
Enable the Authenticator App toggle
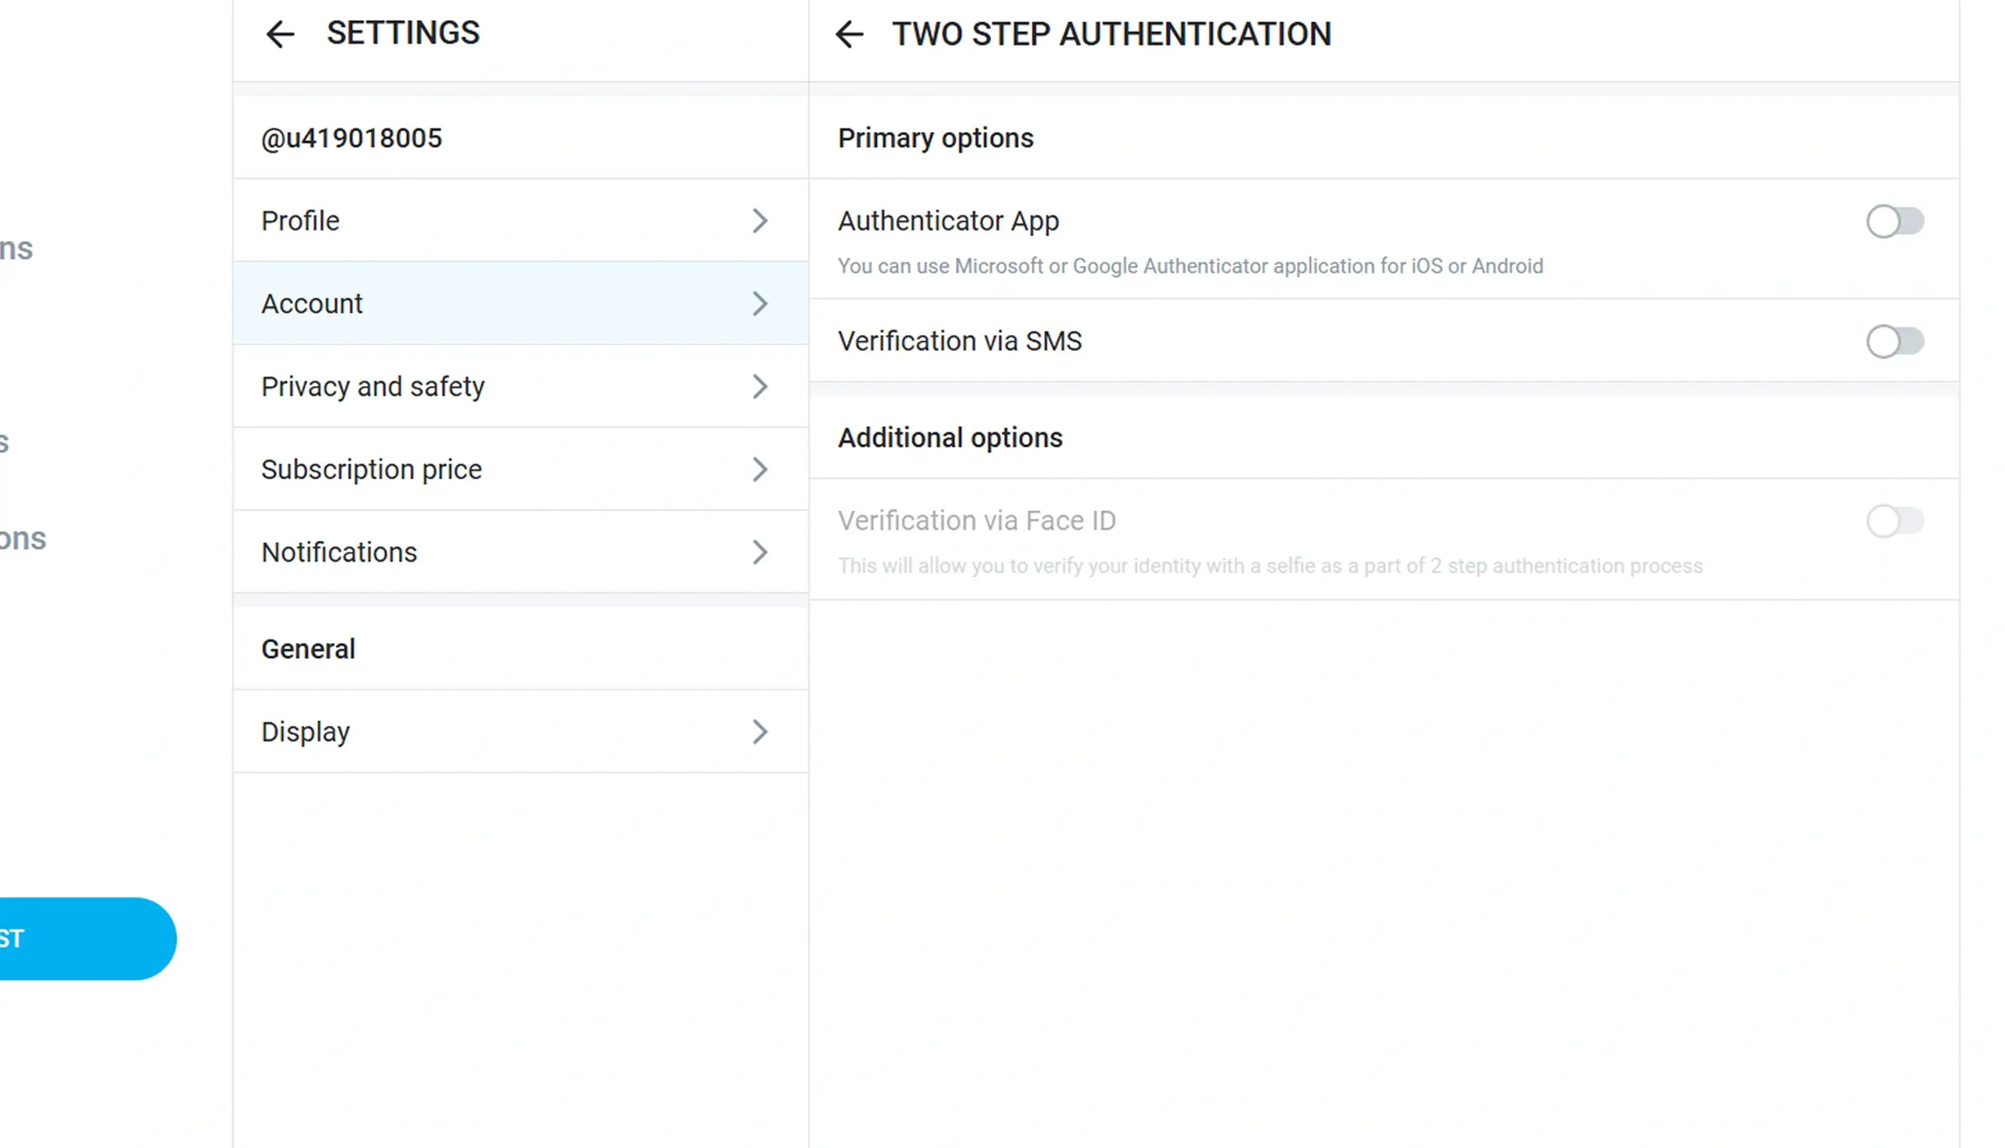click(x=1894, y=222)
